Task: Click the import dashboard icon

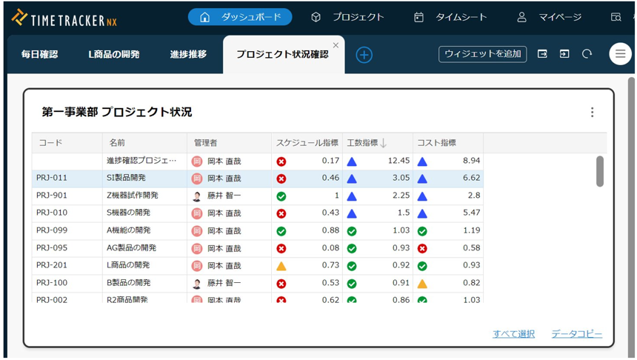Action: pyautogui.click(x=564, y=54)
